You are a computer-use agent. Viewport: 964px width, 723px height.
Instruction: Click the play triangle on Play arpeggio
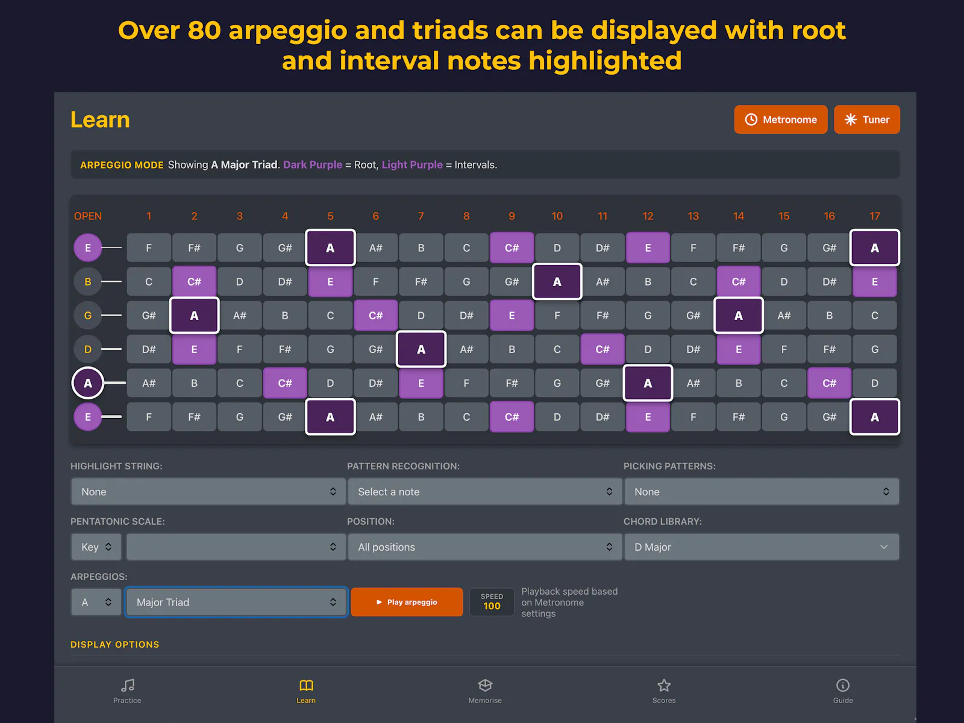379,602
